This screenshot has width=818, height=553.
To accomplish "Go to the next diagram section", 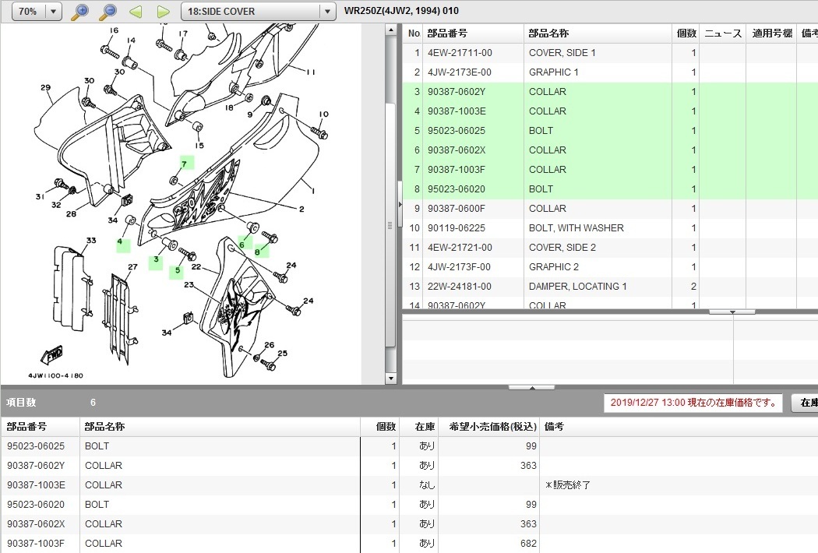I will coord(164,12).
